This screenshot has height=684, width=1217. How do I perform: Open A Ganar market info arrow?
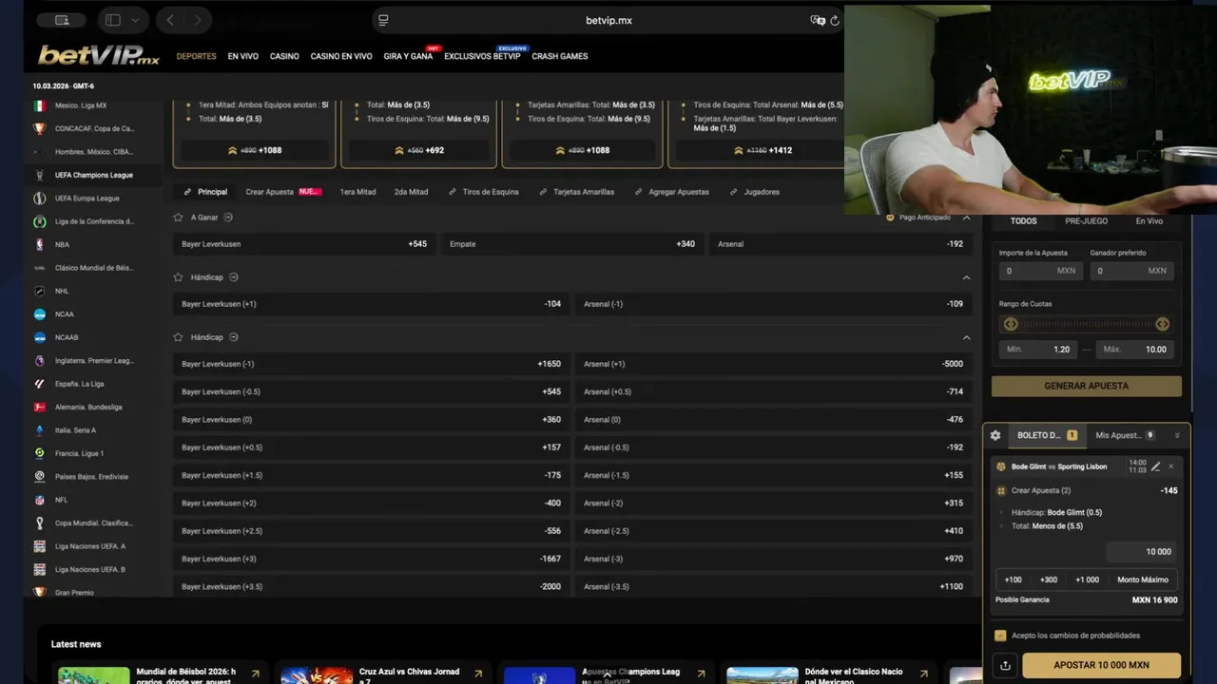228,218
